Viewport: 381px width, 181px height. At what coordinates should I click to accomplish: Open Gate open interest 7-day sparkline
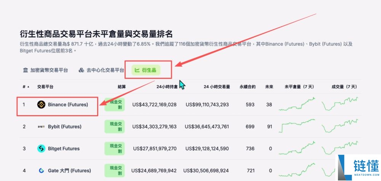tap(297, 170)
